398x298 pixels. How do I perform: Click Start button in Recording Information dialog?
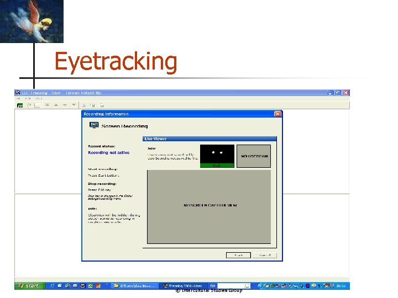point(238,255)
